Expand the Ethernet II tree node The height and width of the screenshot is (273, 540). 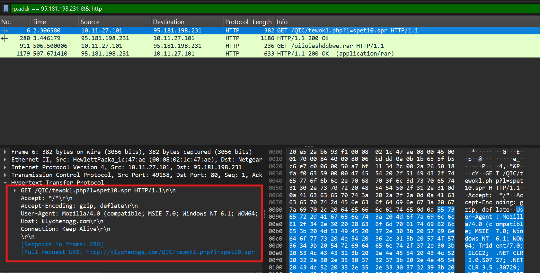pos(5,160)
